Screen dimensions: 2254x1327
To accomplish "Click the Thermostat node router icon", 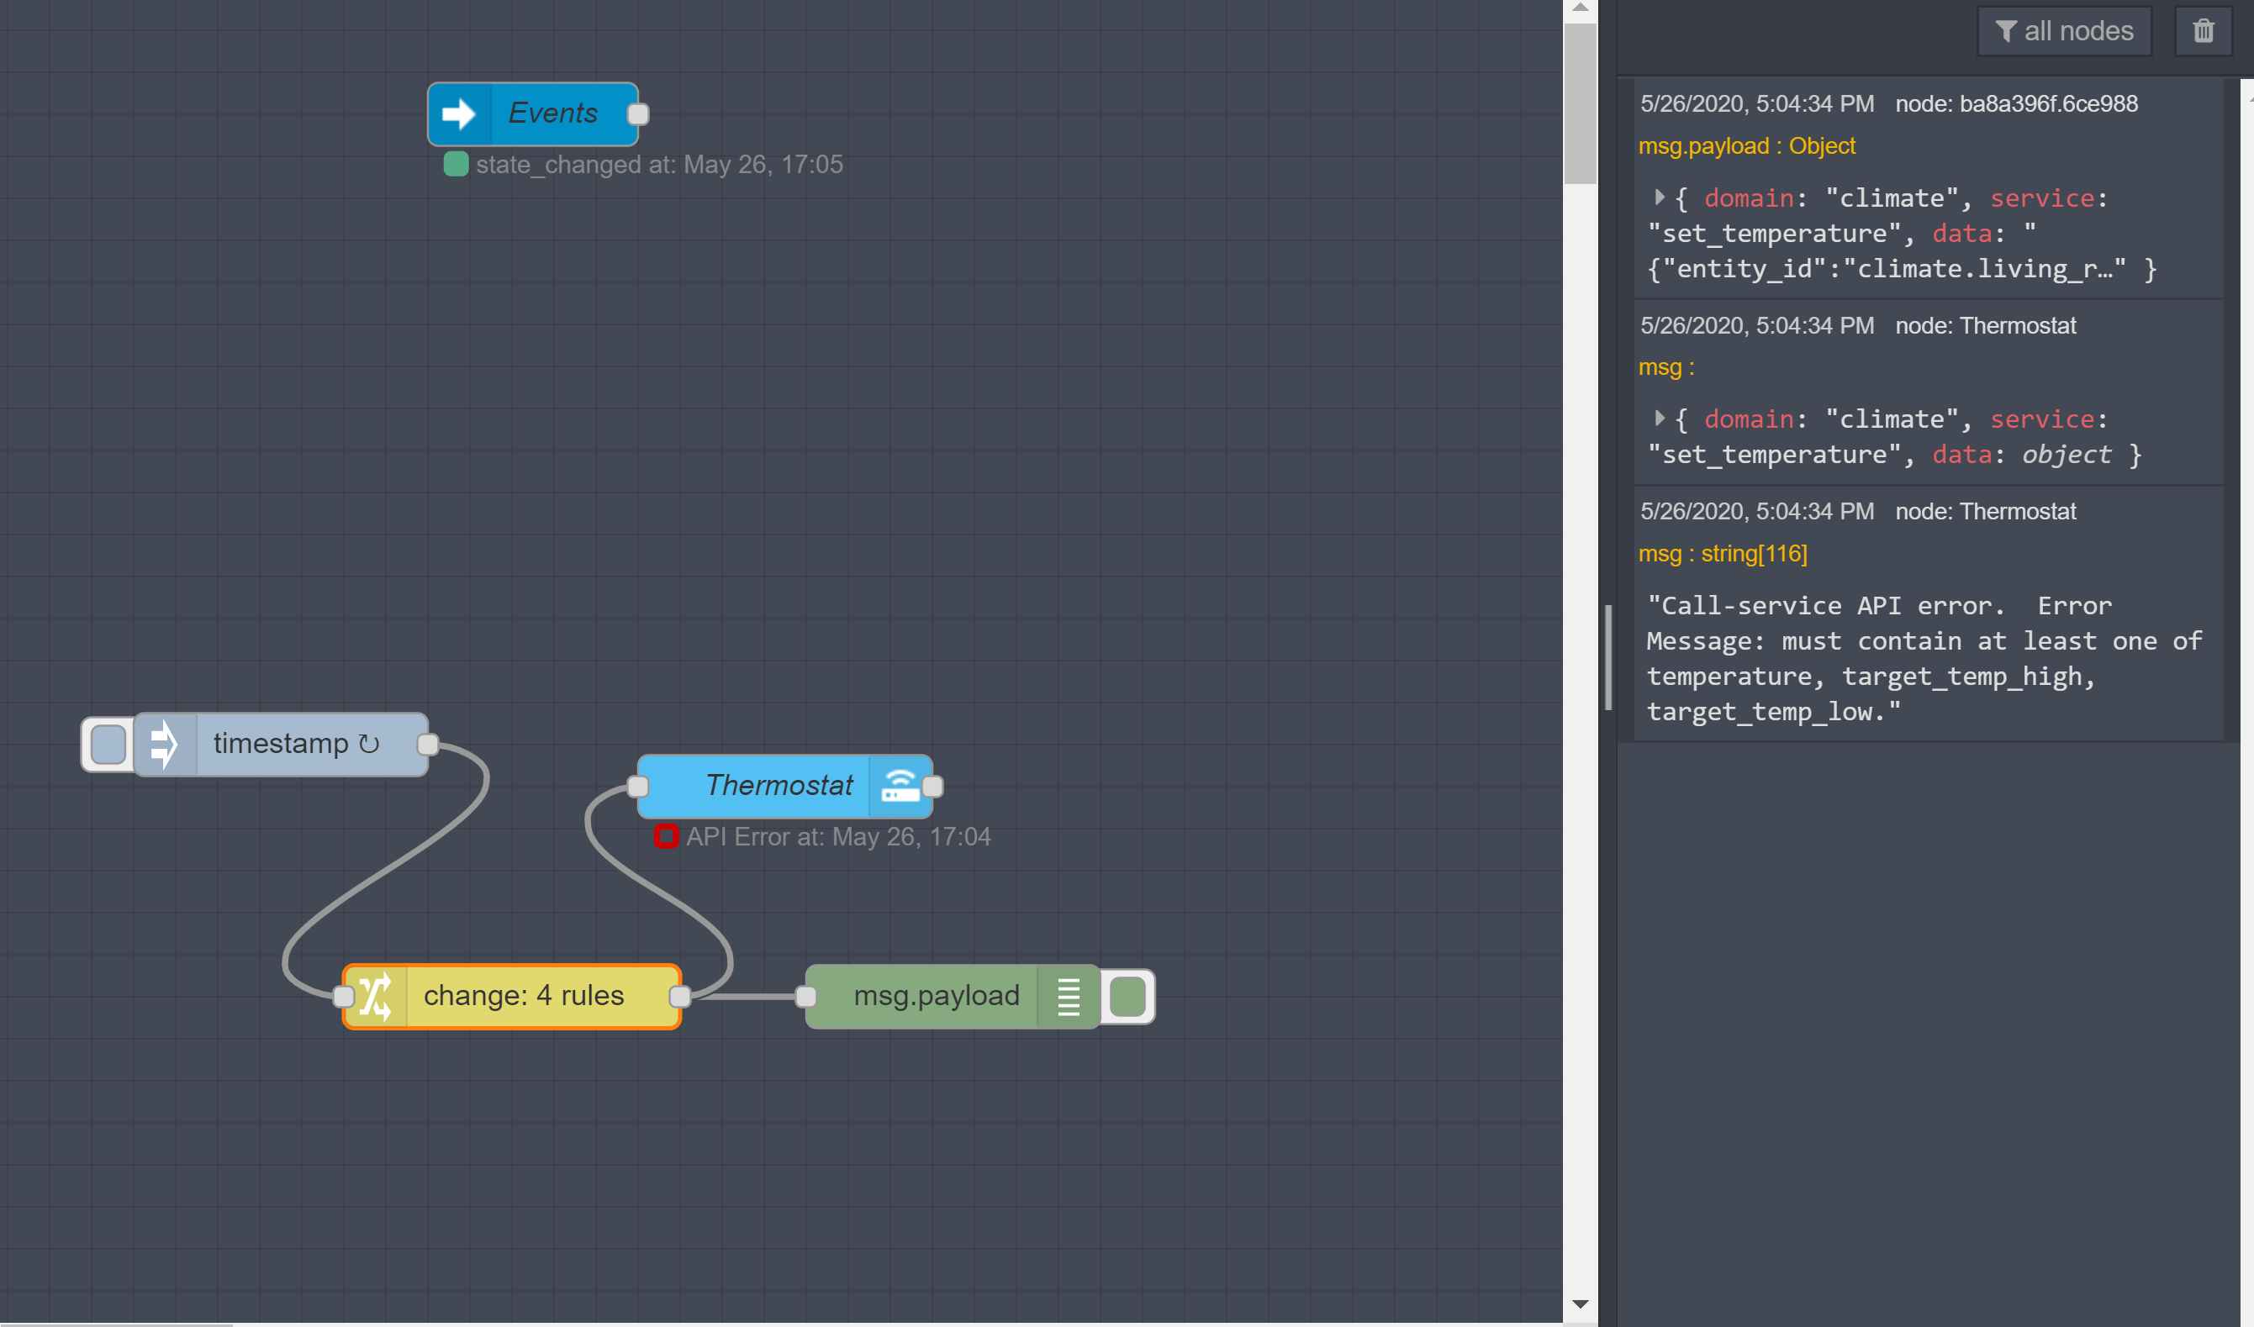I will pos(900,786).
